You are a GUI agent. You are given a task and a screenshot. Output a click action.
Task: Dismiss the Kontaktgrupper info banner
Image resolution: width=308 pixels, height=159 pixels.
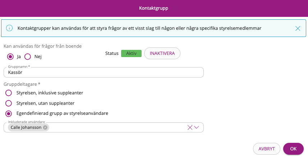point(298,28)
